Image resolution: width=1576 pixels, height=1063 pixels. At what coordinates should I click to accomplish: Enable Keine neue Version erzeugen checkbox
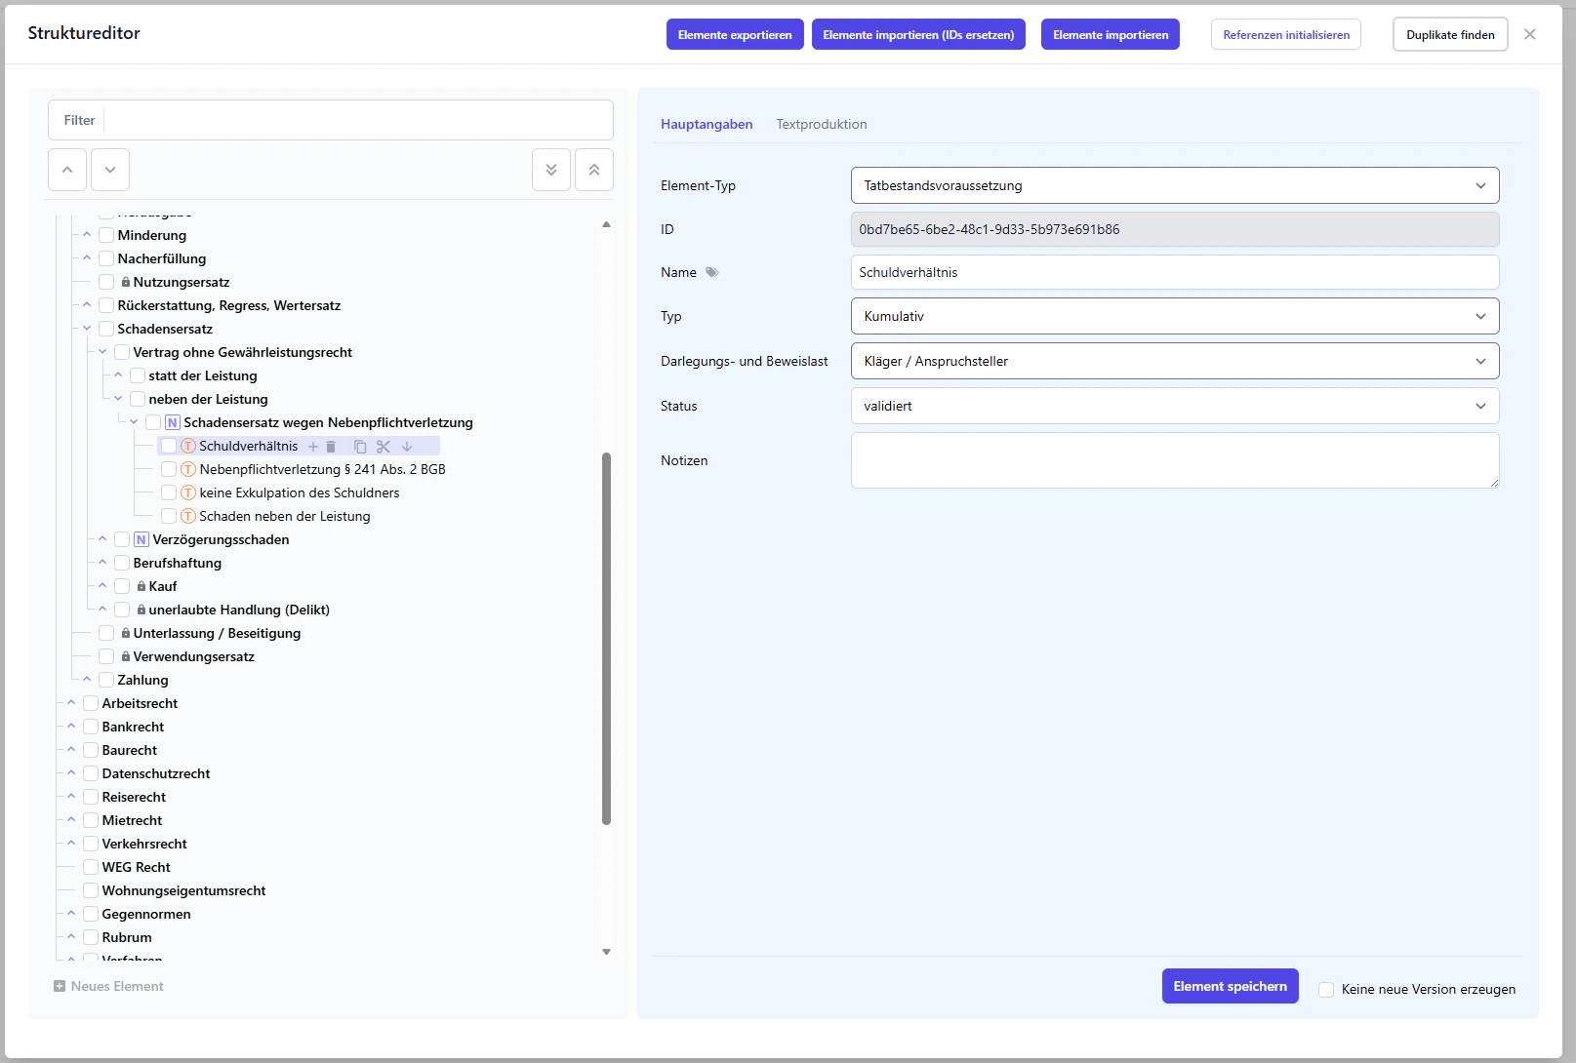pyautogui.click(x=1326, y=989)
